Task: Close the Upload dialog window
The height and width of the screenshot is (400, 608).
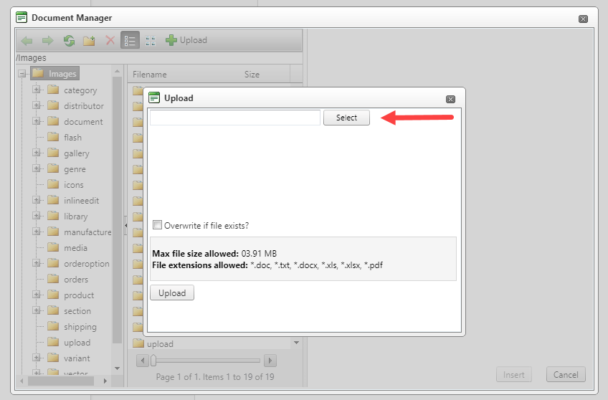Action: [450, 99]
